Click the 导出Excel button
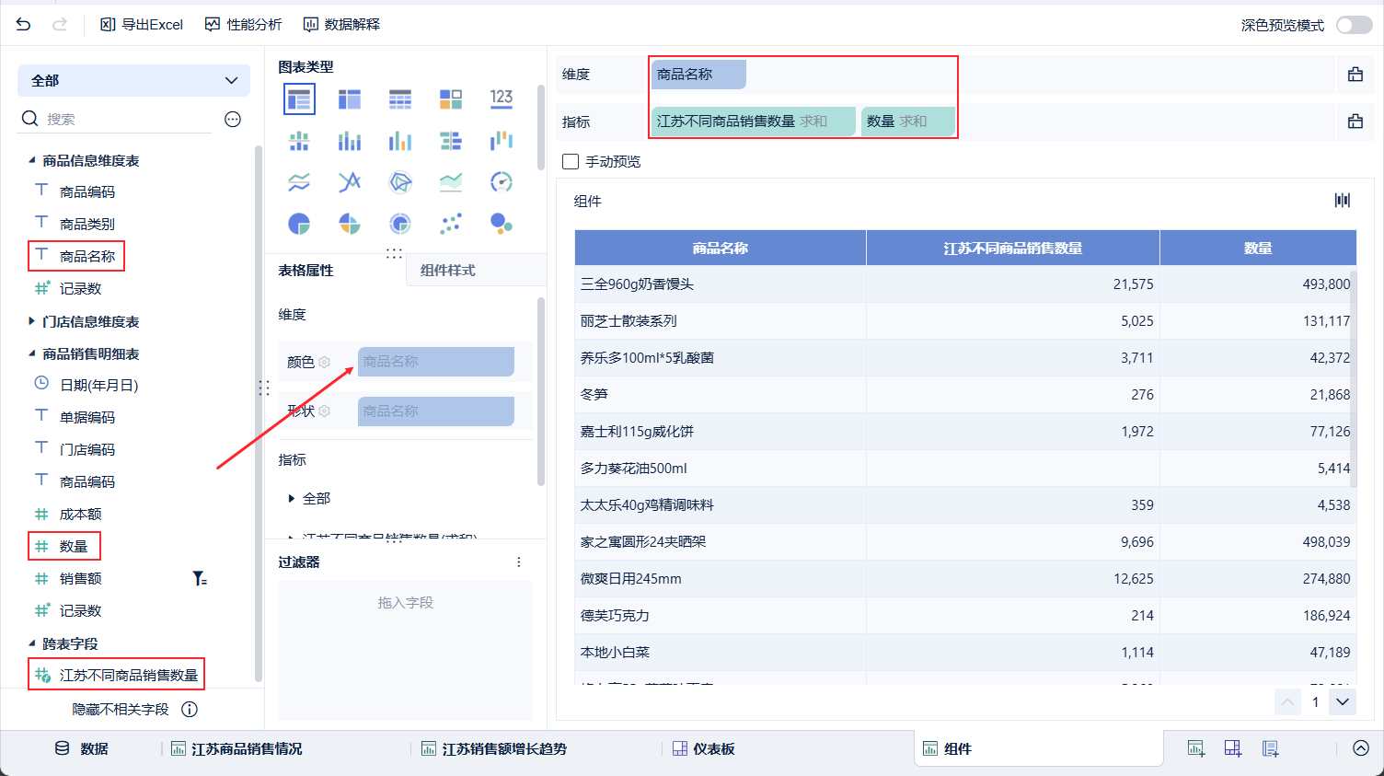The width and height of the screenshot is (1384, 776). coord(142,25)
